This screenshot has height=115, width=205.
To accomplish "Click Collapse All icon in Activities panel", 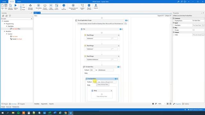I will tap(6, 16).
